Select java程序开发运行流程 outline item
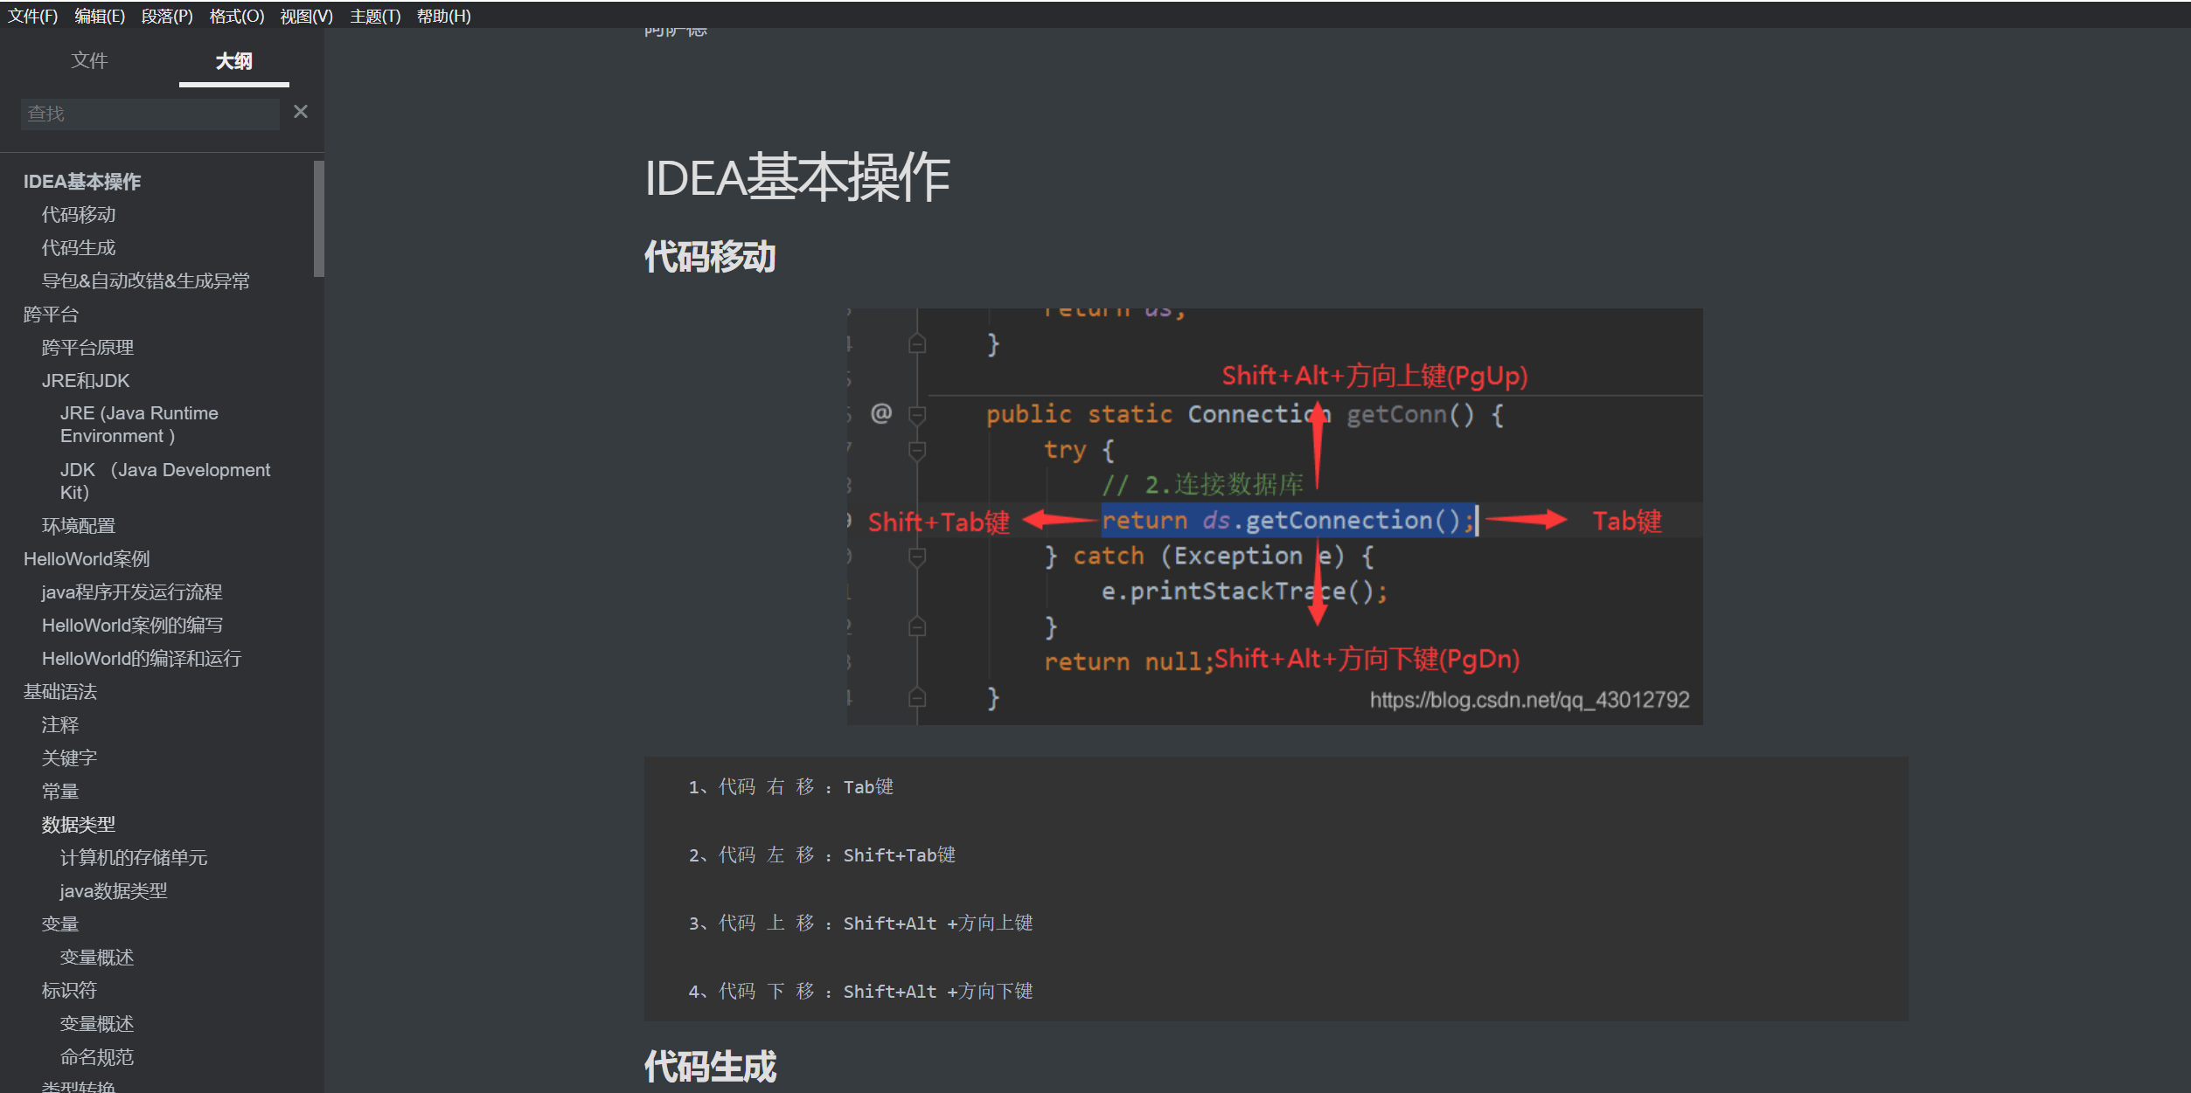 [132, 592]
